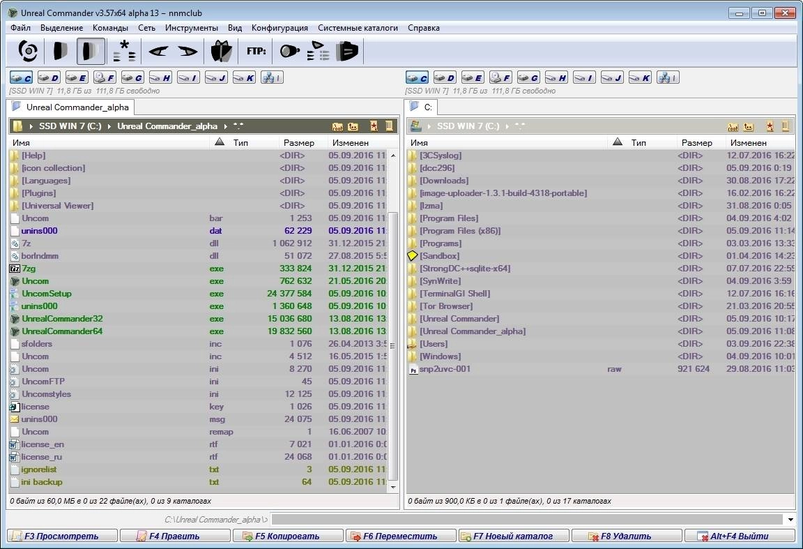Click the right-pointing eye forward icon
This screenshot has height=549, width=803.
pyautogui.click(x=188, y=51)
